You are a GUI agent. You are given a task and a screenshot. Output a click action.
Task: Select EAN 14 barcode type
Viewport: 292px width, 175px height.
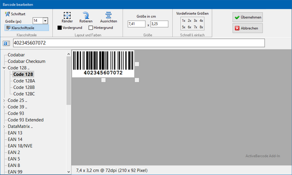[15, 140]
